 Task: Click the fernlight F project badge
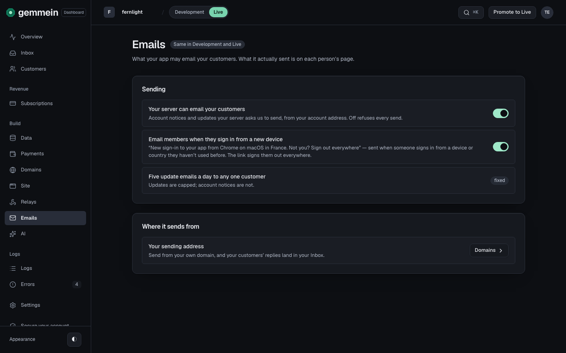[109, 12]
